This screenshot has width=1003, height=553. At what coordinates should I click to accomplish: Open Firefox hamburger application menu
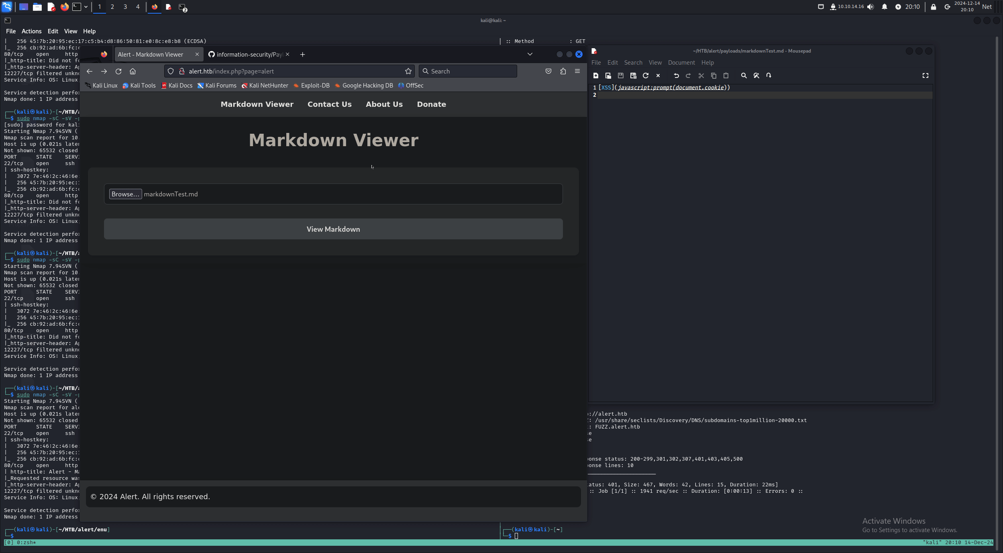pyautogui.click(x=577, y=71)
